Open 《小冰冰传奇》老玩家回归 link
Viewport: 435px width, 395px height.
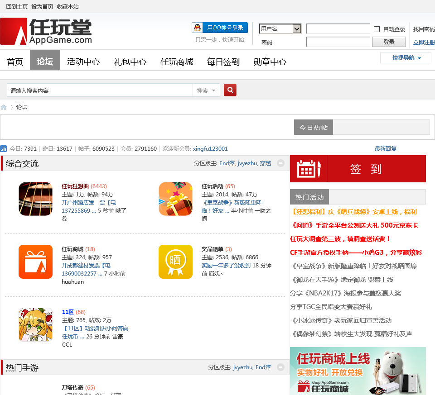pos(341,320)
